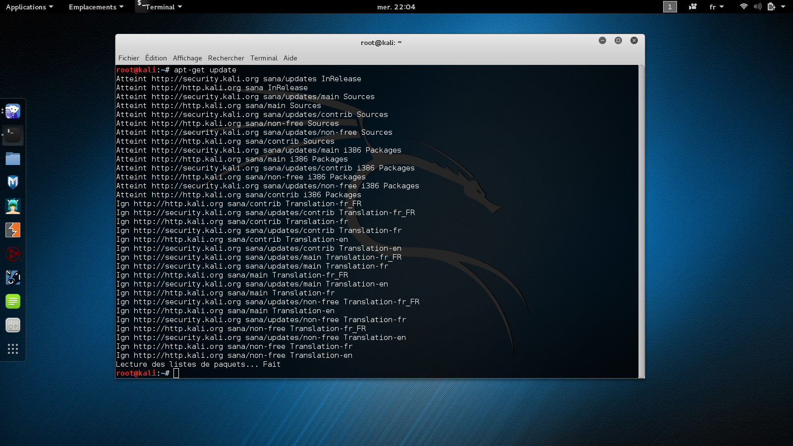The height and width of the screenshot is (446, 793).
Task: Click line 'sana/updates/non-free Translation-fr_FR'
Action: tap(268, 302)
